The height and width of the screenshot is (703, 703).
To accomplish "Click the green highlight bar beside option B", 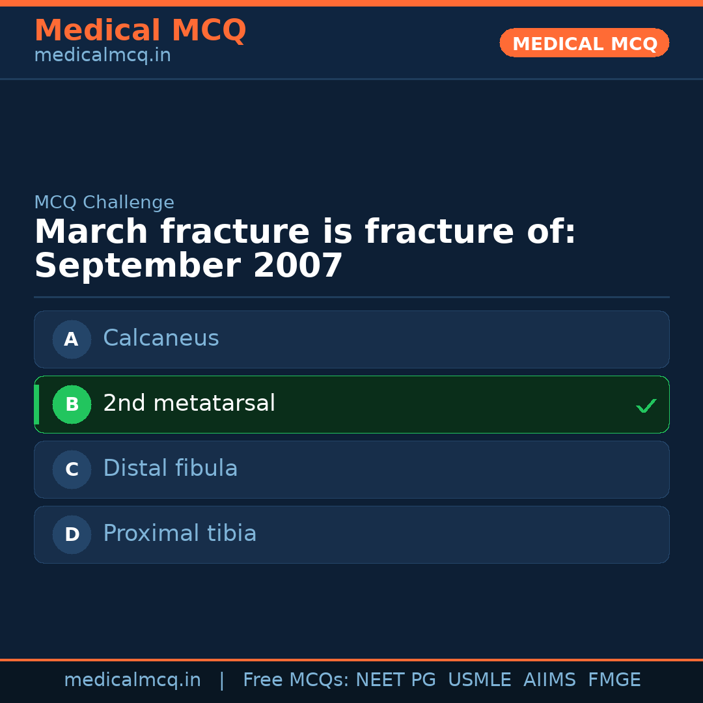I will click(x=36, y=404).
